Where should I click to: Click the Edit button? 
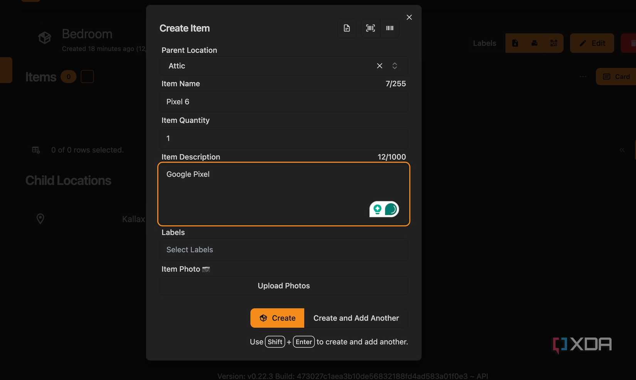pos(592,43)
